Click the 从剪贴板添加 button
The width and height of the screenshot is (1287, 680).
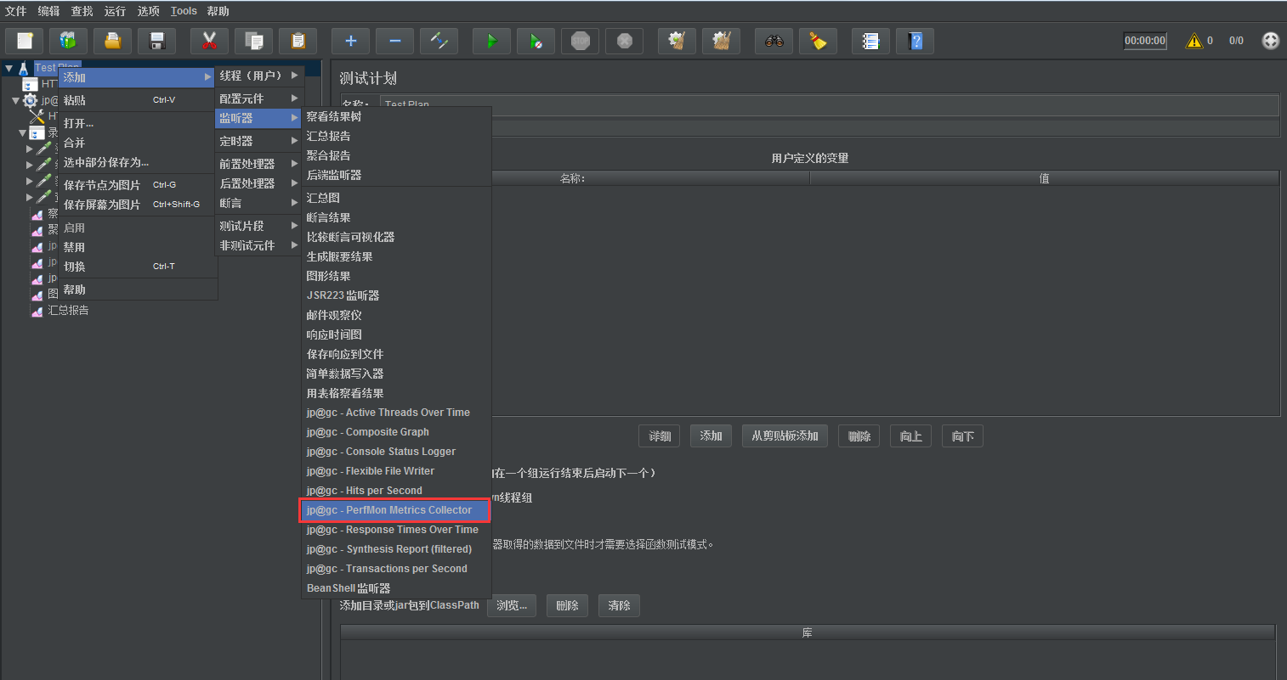pos(784,436)
